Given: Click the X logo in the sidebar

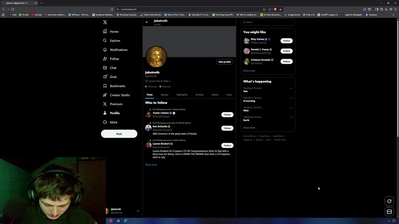Looking at the screenshot, I should click(105, 22).
